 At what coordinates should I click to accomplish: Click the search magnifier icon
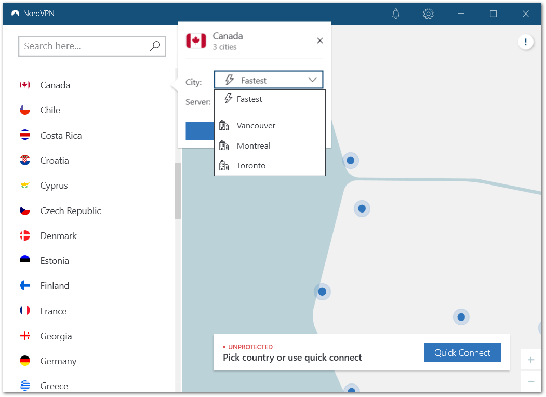point(155,46)
